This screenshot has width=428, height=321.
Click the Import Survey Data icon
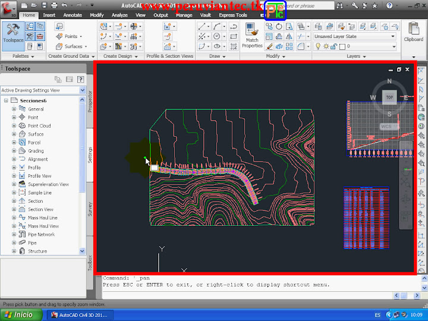click(x=59, y=26)
